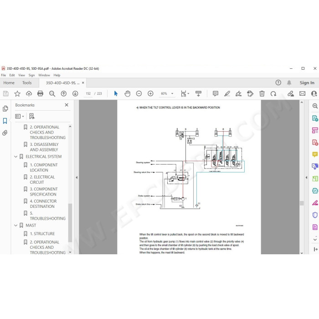
Task: Print the document with the printer icon
Action: 40,93
